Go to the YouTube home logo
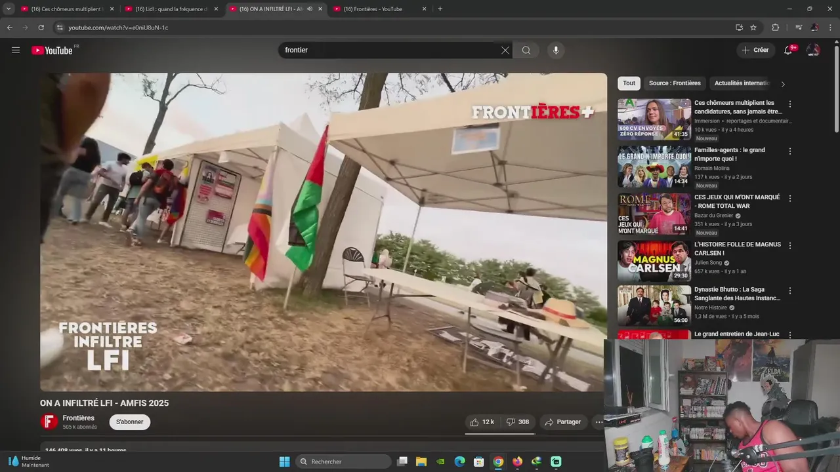Screen dimensions: 840x472 click(52, 50)
